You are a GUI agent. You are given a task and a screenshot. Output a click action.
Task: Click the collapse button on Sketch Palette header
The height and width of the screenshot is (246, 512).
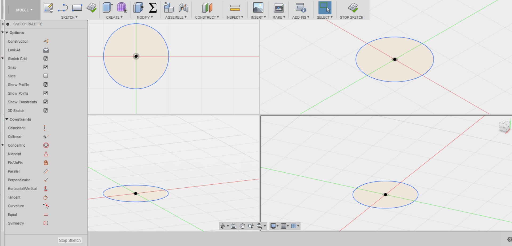pos(7,24)
